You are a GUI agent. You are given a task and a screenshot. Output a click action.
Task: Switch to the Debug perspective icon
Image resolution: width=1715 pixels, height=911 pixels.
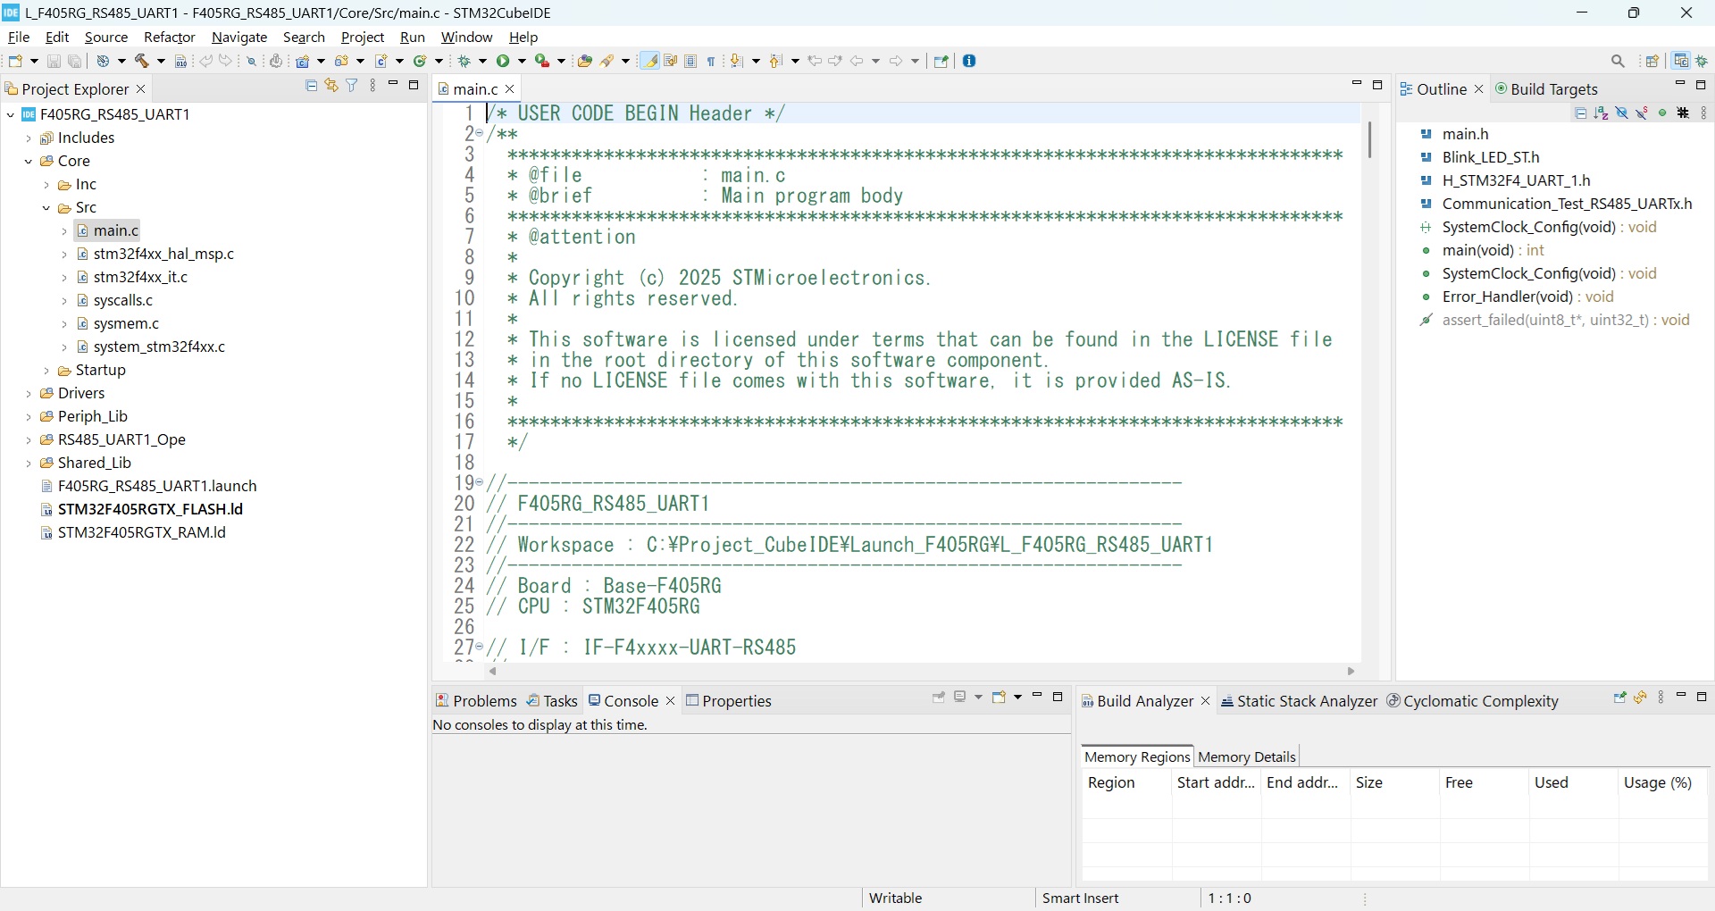[1703, 62]
